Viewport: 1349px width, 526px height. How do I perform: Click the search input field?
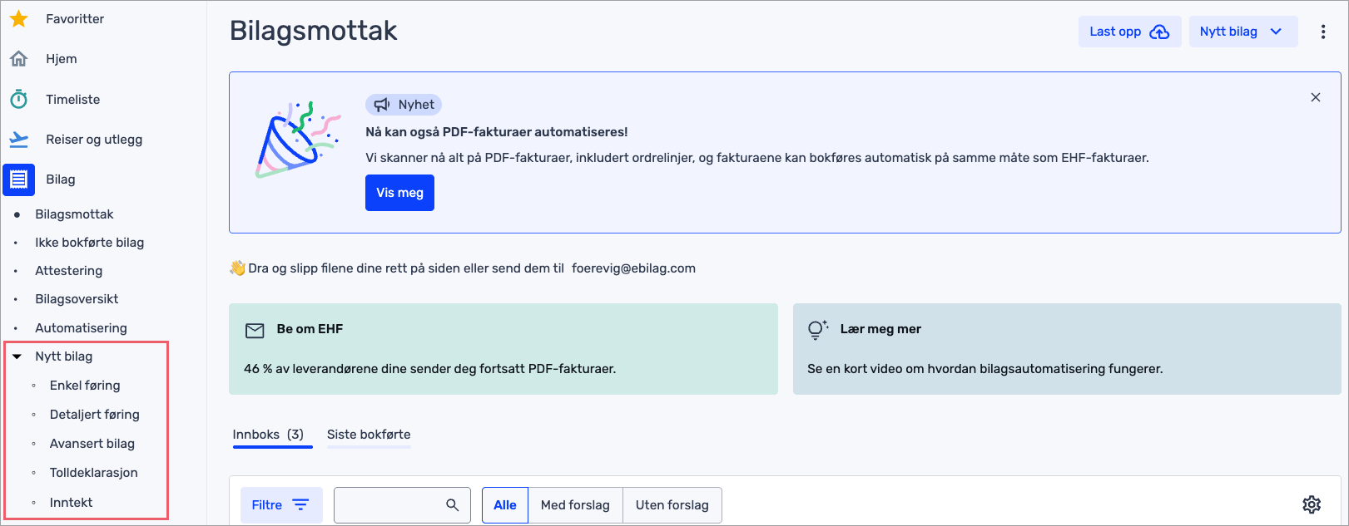[389, 505]
